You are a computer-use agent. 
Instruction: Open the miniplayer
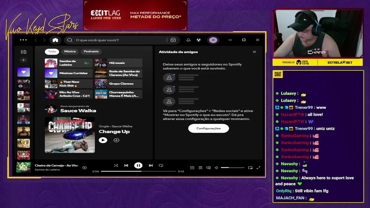tap(250, 168)
